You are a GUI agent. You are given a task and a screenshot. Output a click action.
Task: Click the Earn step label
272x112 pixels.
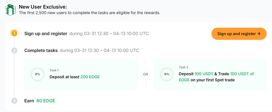[29, 101]
